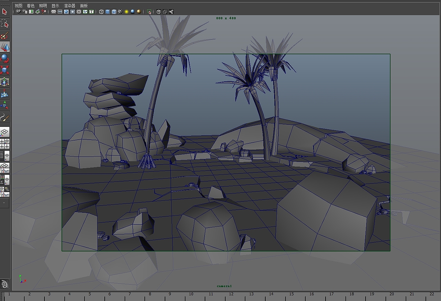This screenshot has height=301, width=441.
Task: Choose the Paint Selection tool
Action: point(4,35)
